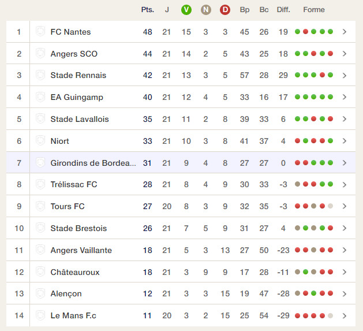The width and height of the screenshot is (363, 331).
Task: Click the Forme column header
Action: (314, 10)
